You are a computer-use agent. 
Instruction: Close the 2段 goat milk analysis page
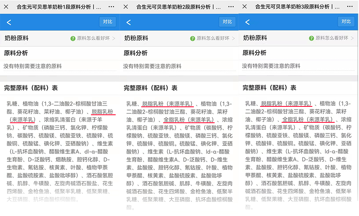[125, 7]
